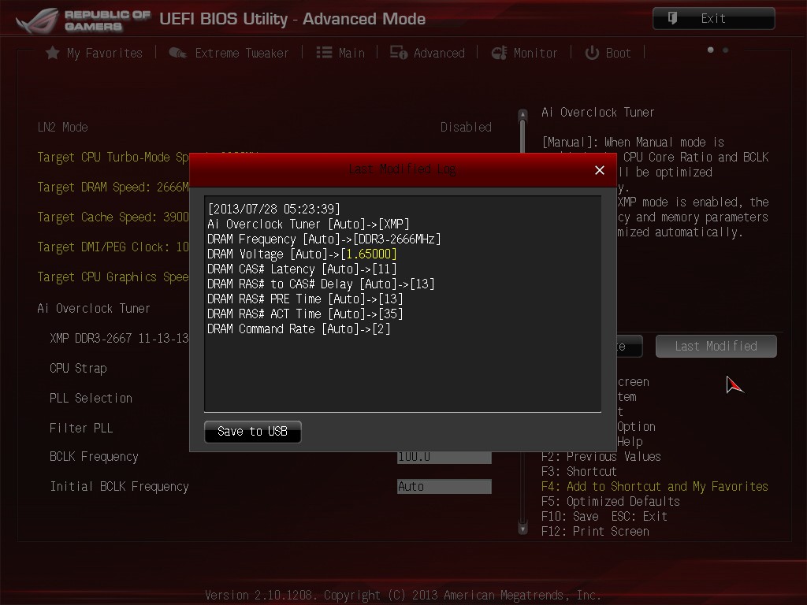Click the scrollbar down arrow
The image size is (807, 605).
click(x=523, y=529)
